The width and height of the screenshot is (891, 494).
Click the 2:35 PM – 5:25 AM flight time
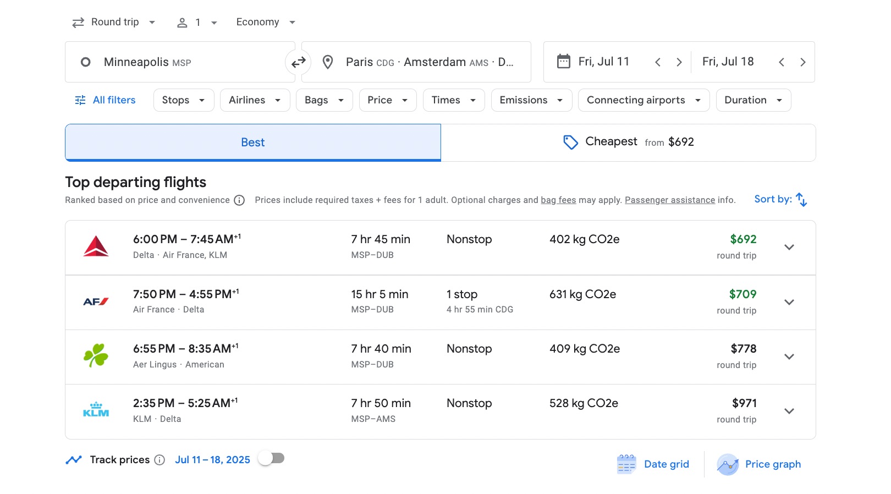click(x=185, y=403)
